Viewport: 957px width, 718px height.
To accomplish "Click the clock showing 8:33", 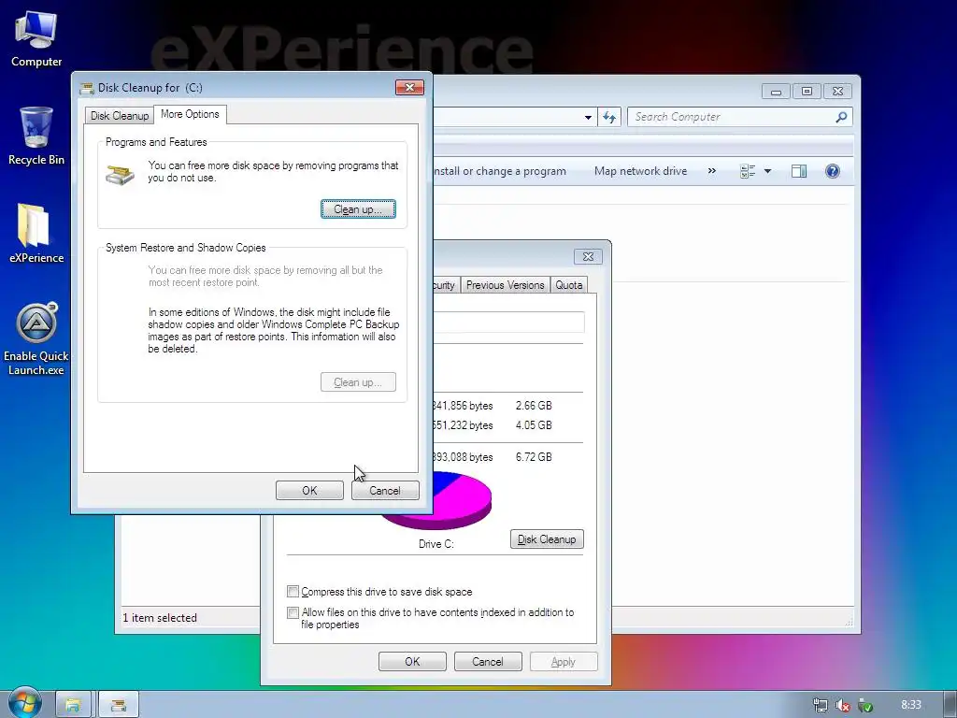I will pyautogui.click(x=911, y=705).
